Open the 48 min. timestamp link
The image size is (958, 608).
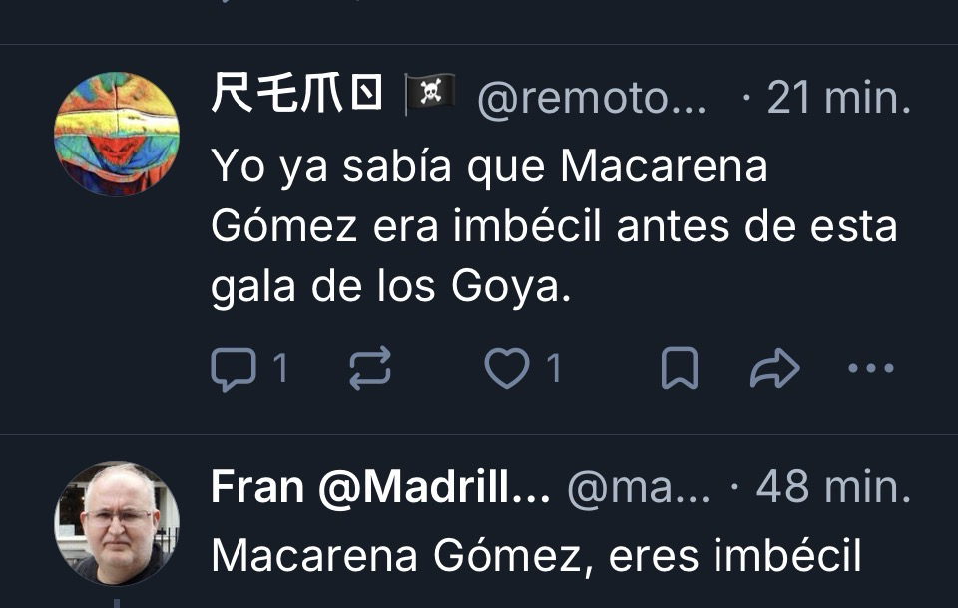833,488
